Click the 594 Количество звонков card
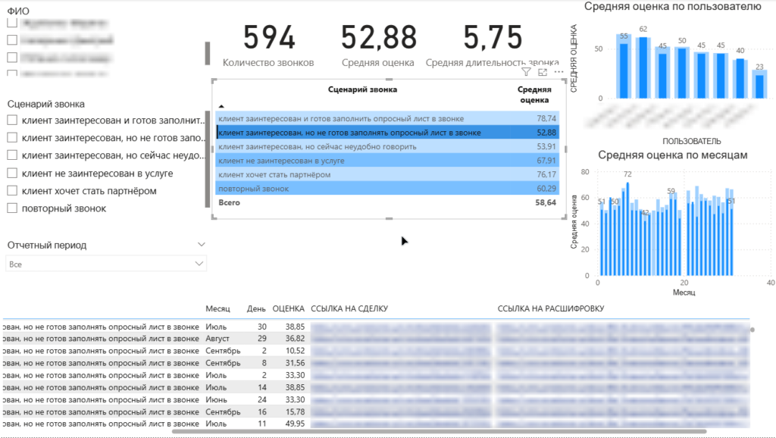Screen dimensions: 776x438 [268, 45]
